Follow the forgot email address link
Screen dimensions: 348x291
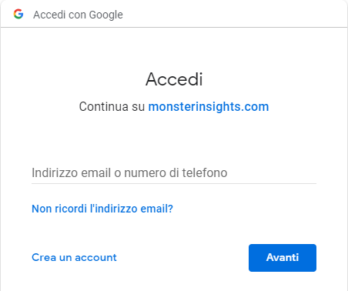click(102, 209)
